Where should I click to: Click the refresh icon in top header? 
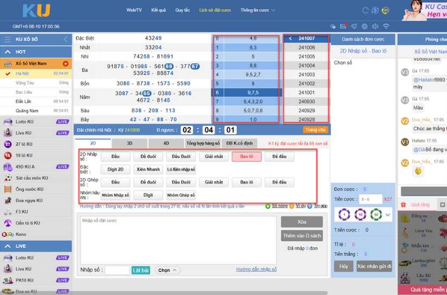pos(365,10)
